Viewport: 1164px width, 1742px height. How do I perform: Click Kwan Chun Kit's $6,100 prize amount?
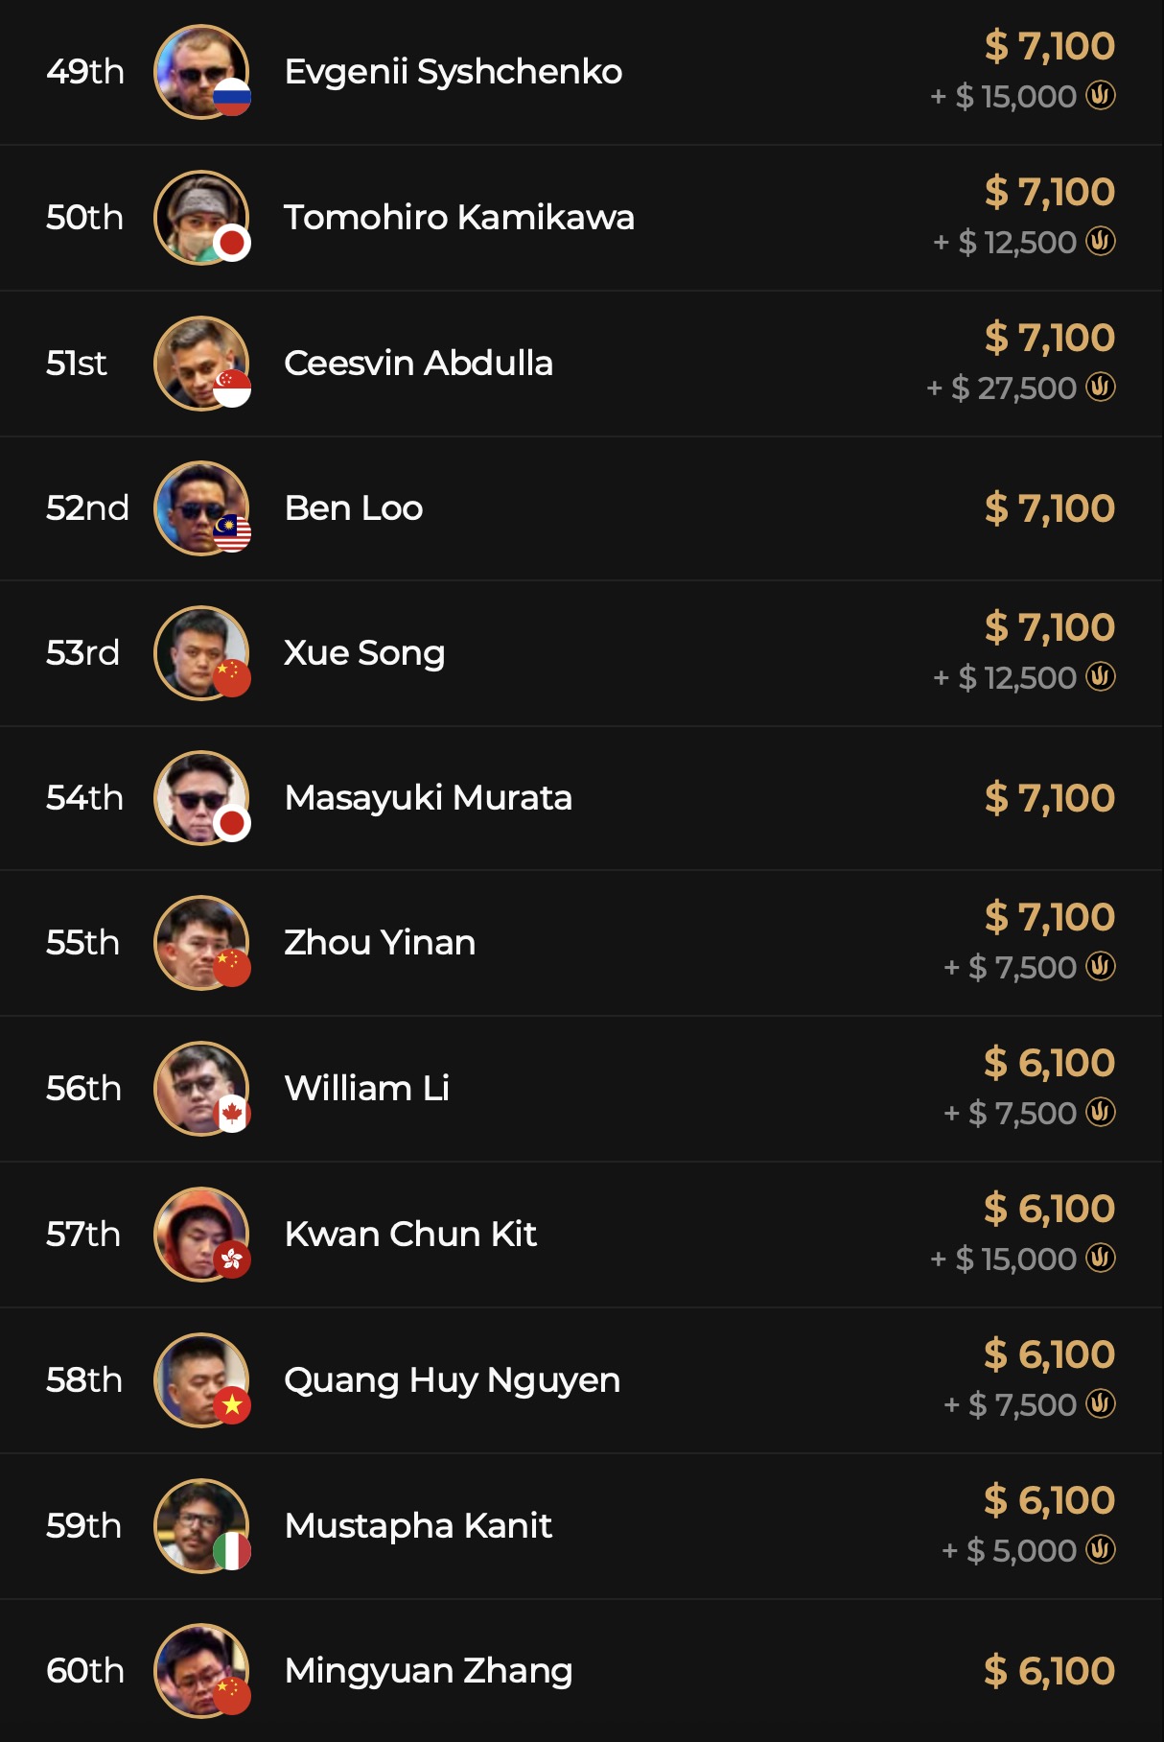tap(1049, 1209)
